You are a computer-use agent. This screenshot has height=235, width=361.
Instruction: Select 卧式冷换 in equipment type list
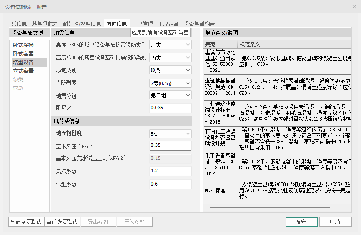click(23, 45)
